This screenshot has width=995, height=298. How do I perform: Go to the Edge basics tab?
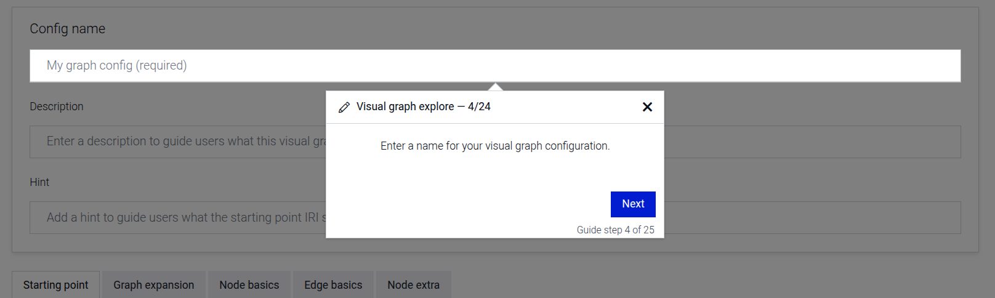click(333, 285)
